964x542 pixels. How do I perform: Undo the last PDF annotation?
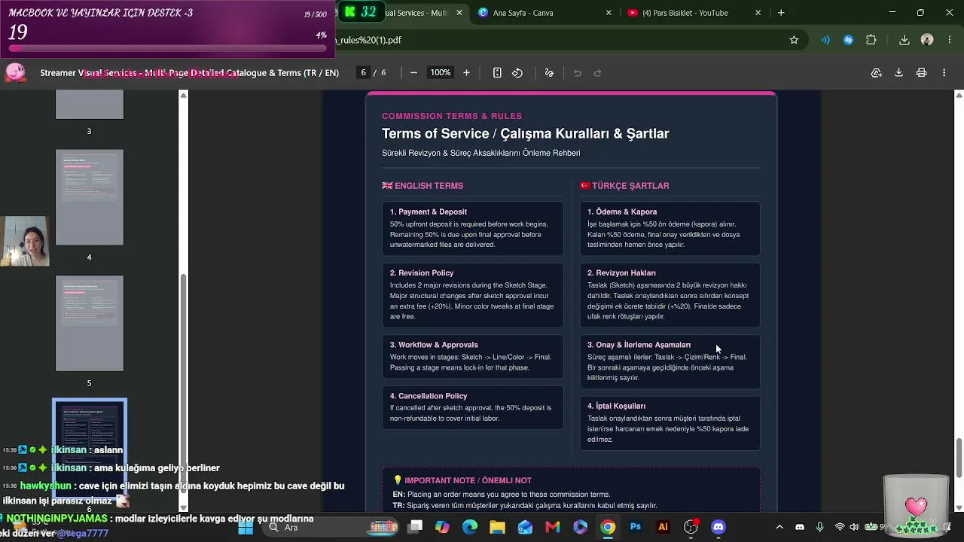tap(578, 73)
